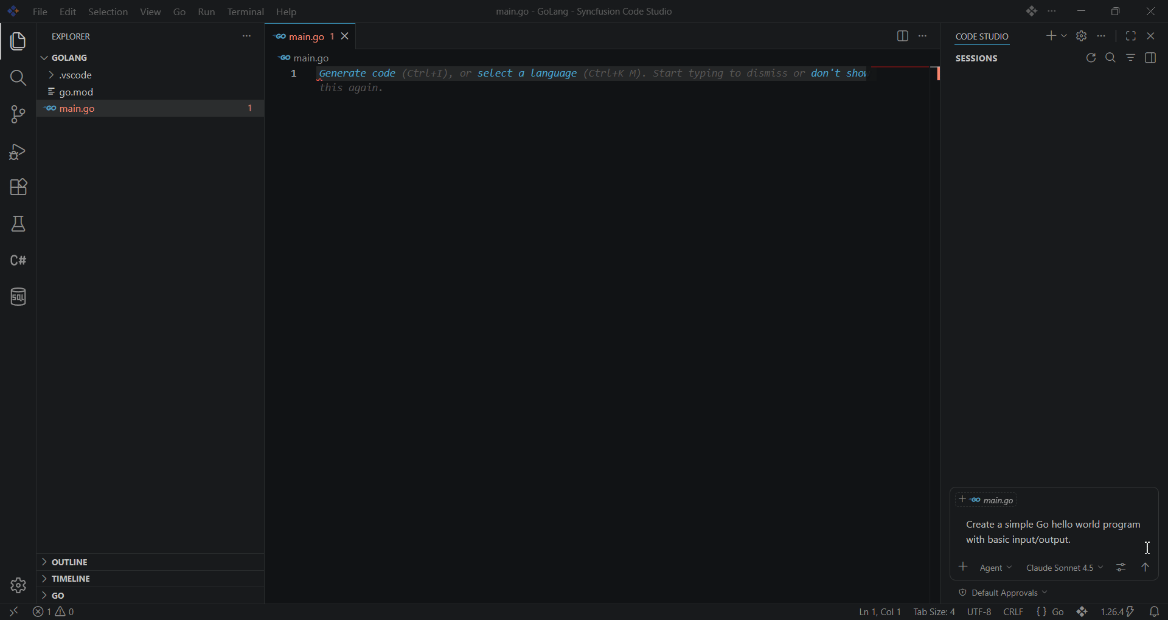Open the Explorer view in activity bar
This screenshot has width=1168, height=620.
pos(18,41)
